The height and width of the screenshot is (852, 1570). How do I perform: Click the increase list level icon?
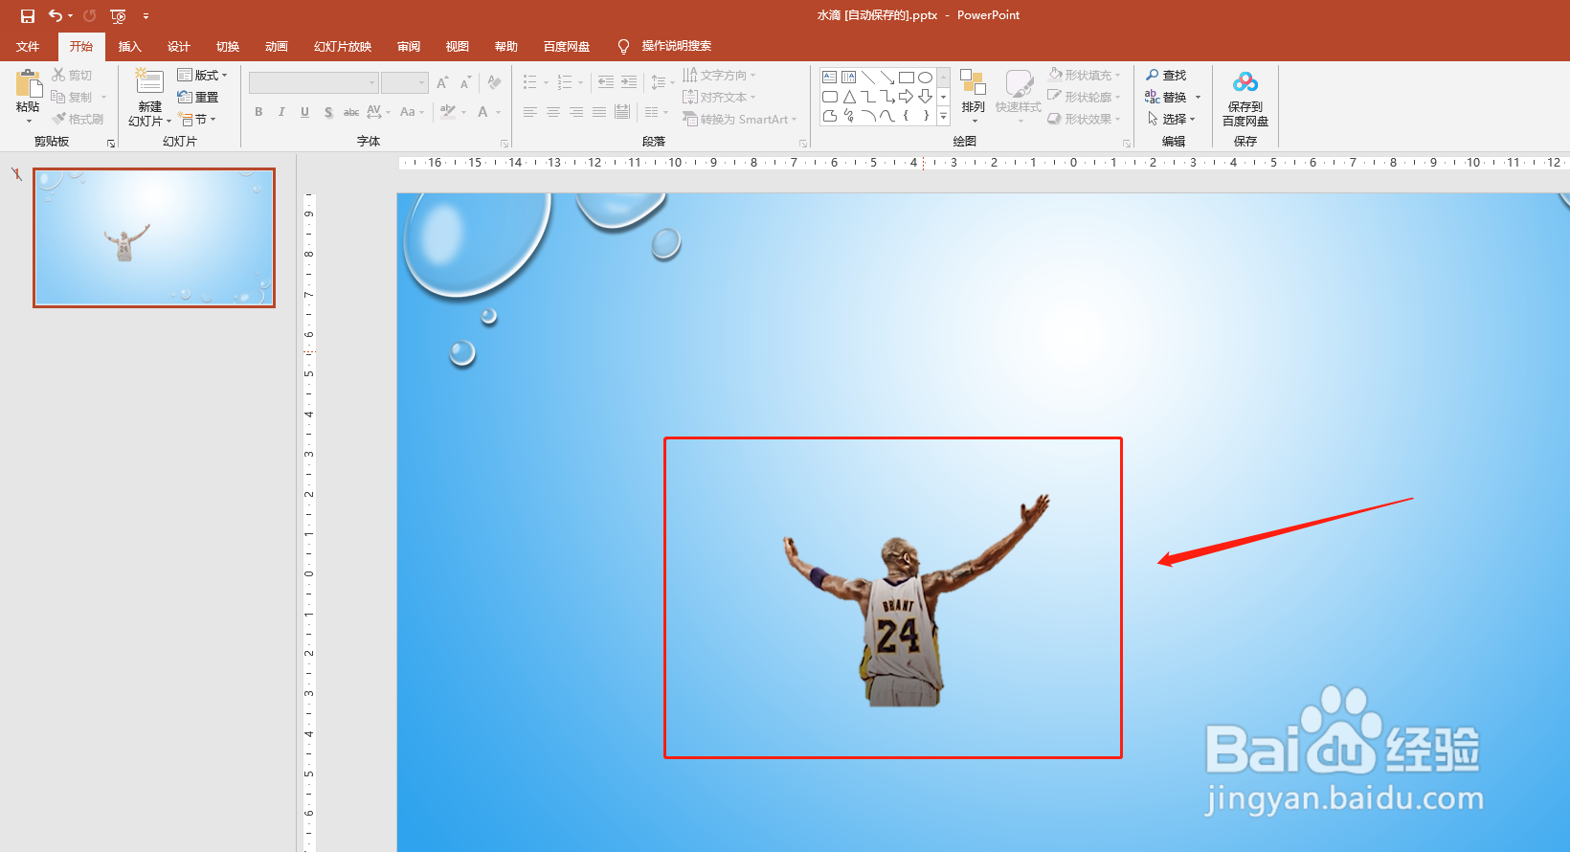pyautogui.click(x=629, y=83)
